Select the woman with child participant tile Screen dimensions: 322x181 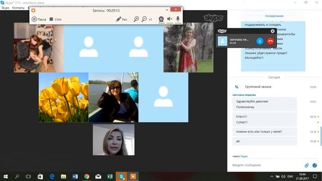(39, 47)
